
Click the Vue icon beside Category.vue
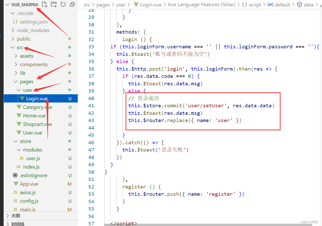[x=19, y=107]
